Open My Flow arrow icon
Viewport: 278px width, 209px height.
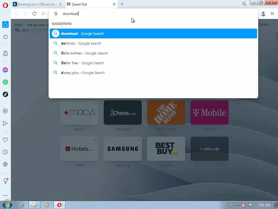pyautogui.click(x=5, y=123)
